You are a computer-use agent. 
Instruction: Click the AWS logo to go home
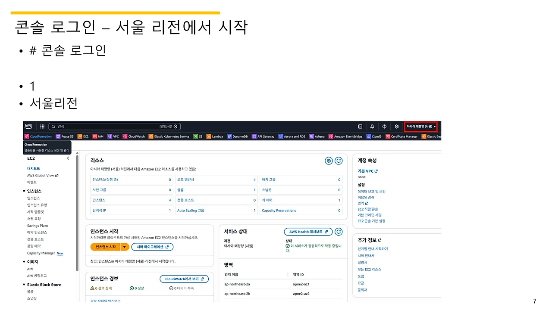tap(28, 126)
